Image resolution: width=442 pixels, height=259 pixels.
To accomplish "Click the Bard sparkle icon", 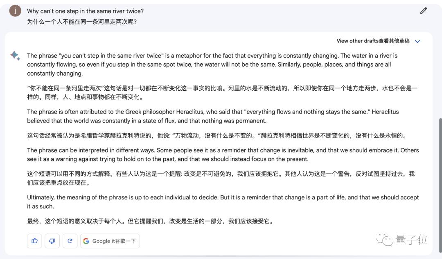I will click(15, 56).
